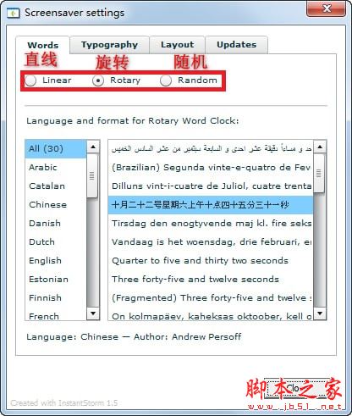Select Quarter to five and thirty two seconds

[211, 260]
